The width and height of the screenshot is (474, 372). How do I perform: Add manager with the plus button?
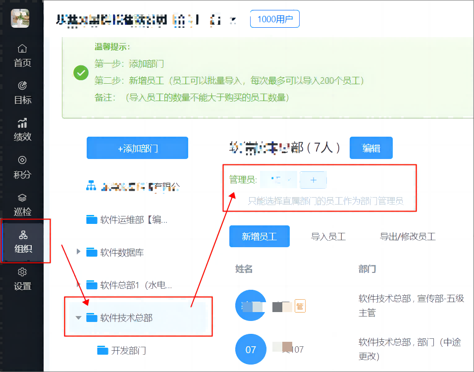pos(313,180)
